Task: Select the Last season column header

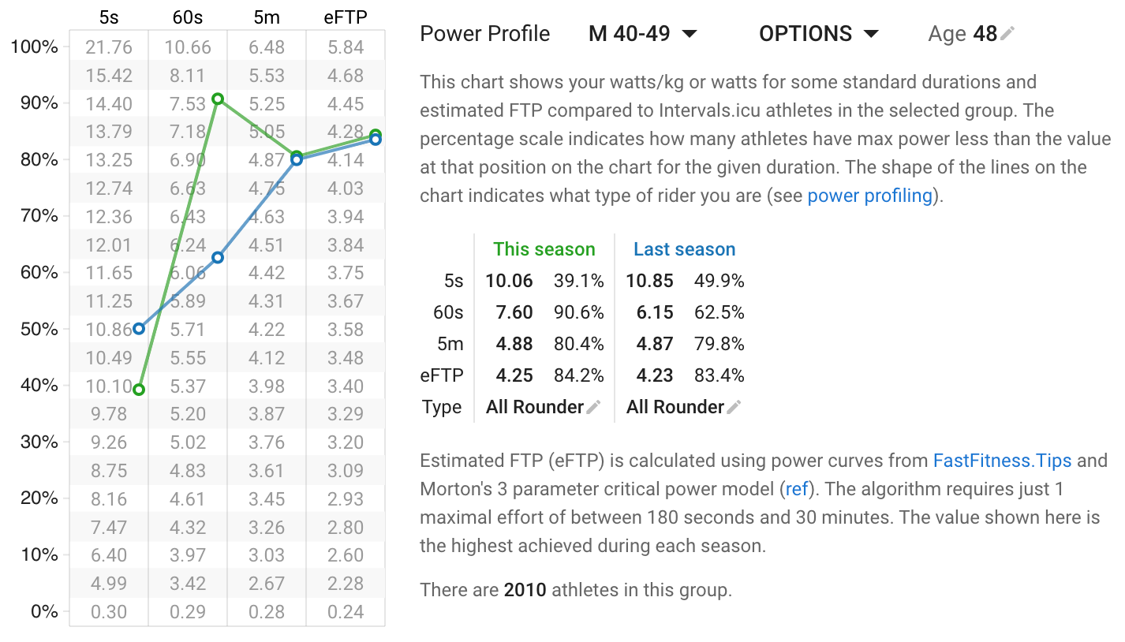Action: tap(684, 248)
